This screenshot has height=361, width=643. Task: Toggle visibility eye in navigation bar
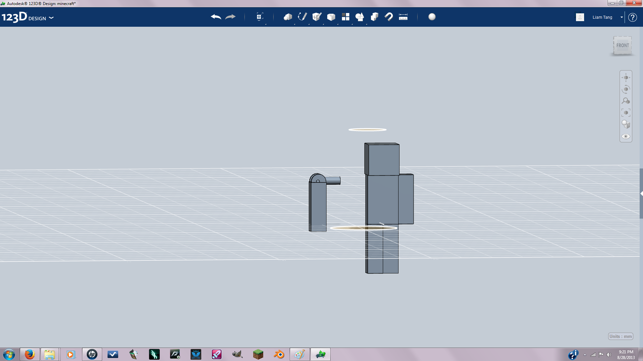tap(626, 136)
